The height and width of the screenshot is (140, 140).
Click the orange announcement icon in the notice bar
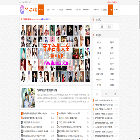[x=21, y=19]
